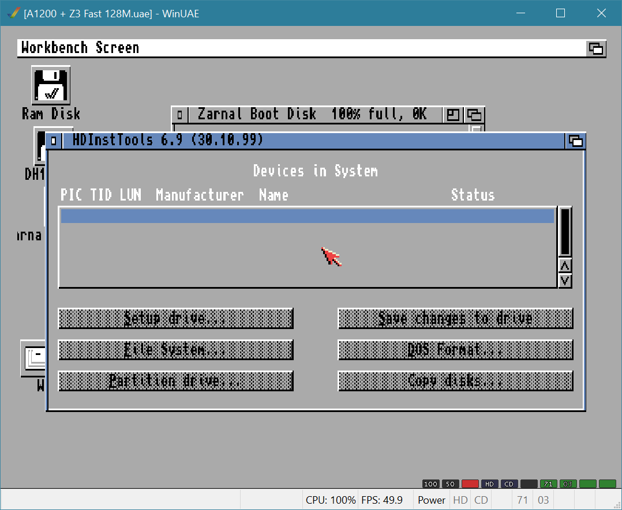Click the device list scrollbar track
This screenshot has height=510, width=622.
pyautogui.click(x=565, y=232)
